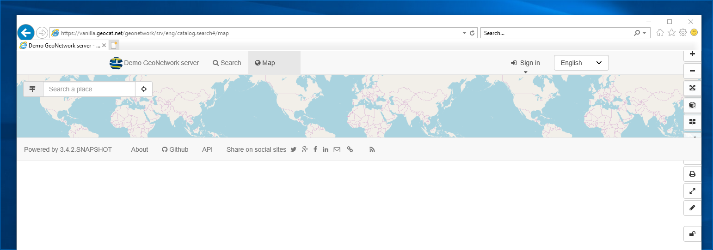Open browser search provider dropdown arrow
Image resolution: width=713 pixels, height=250 pixels.
(644, 33)
